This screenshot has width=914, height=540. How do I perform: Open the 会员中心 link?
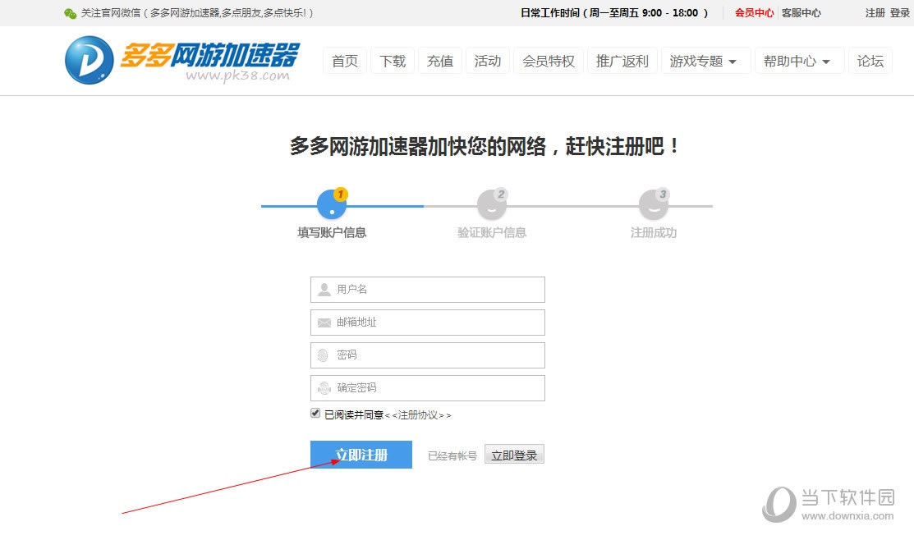tap(755, 13)
